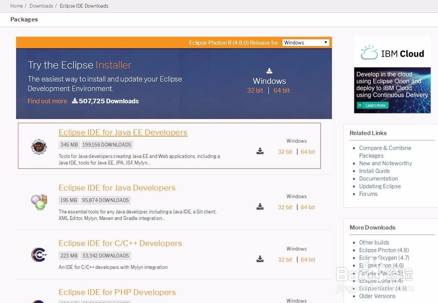The width and height of the screenshot is (438, 303).
Task: Open Eclipse IDE for C/C++ Developers
Action: click(120, 243)
